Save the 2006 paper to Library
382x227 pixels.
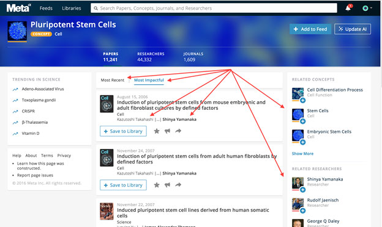[123, 131]
